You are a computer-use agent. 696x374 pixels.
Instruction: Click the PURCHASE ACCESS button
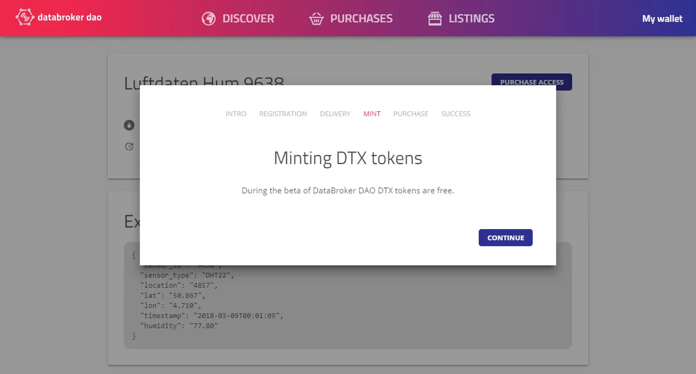(532, 82)
